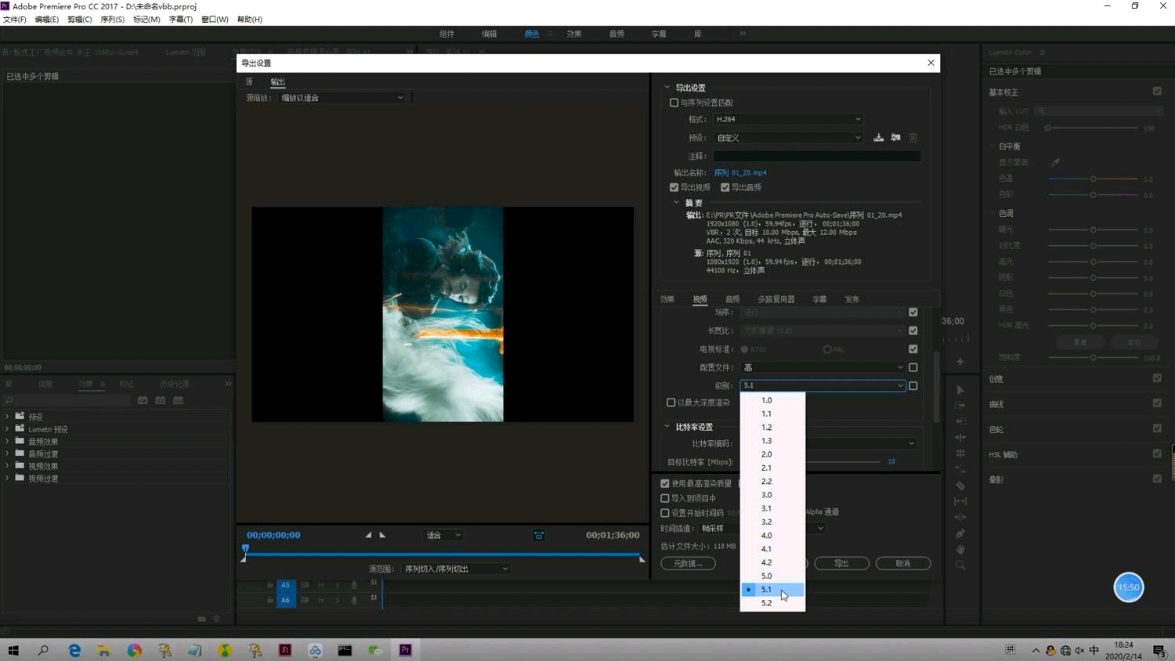The width and height of the screenshot is (1175, 661).
Task: Click the delete preset trash icon
Action: click(913, 138)
